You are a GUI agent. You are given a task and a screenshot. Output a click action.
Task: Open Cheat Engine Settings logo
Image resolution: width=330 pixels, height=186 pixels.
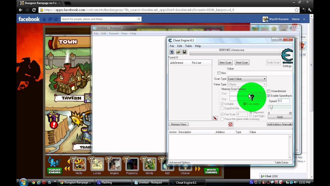coord(287,56)
